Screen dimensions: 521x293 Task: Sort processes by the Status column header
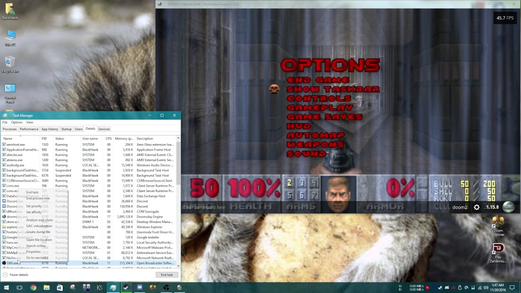click(x=67, y=138)
